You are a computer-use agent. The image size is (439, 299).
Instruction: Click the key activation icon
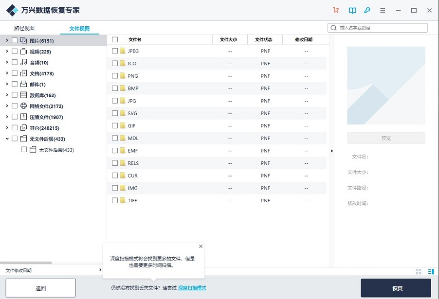tap(367, 10)
